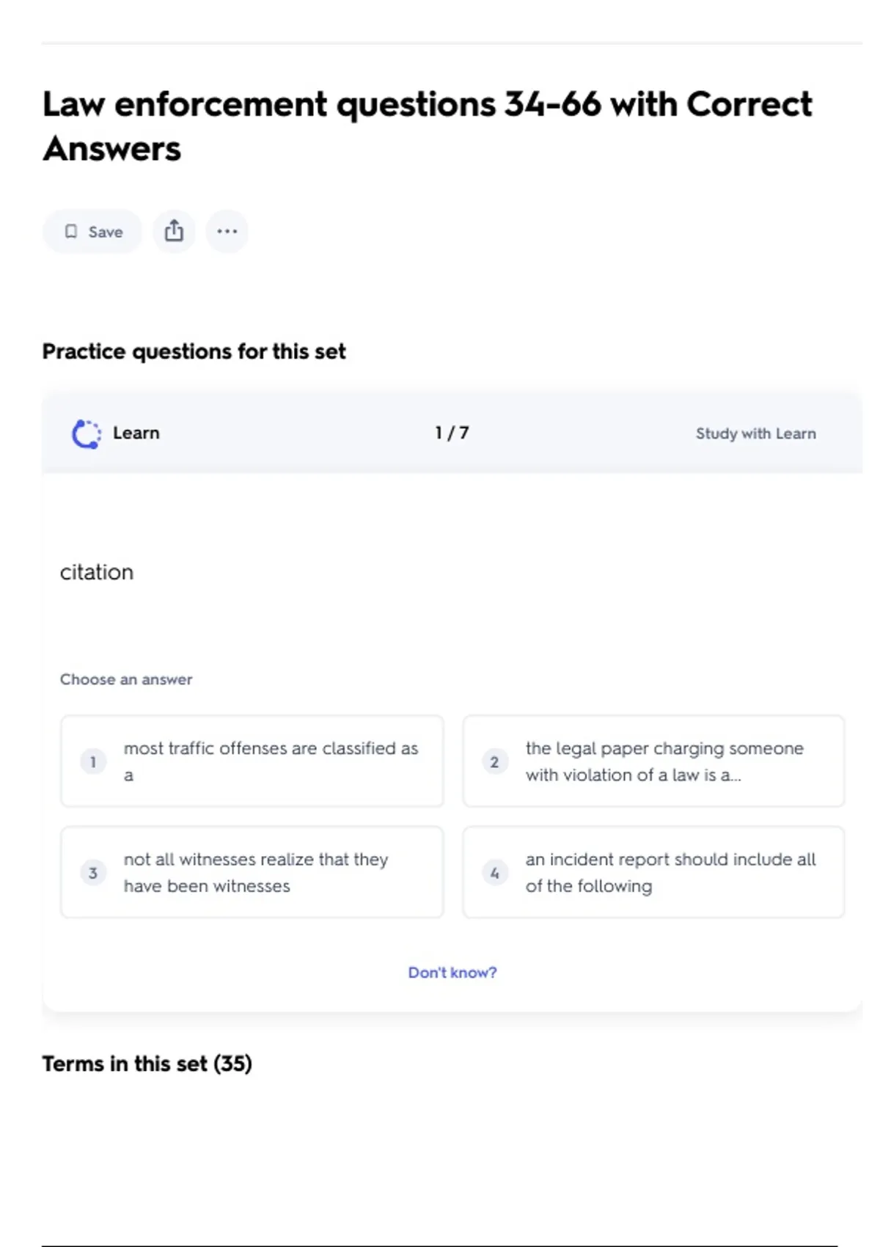Image resolution: width=880 pixels, height=1247 pixels.
Task: Click the Save bookmark button
Action: pos(92,232)
